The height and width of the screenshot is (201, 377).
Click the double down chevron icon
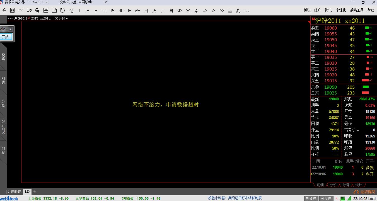tap(221, 11)
